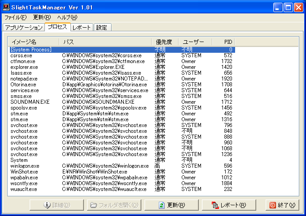Screen dimensions: 306x216
Task: Click path E:¥NR¥WinShot¥WinShot.exe
Action: coord(95,172)
